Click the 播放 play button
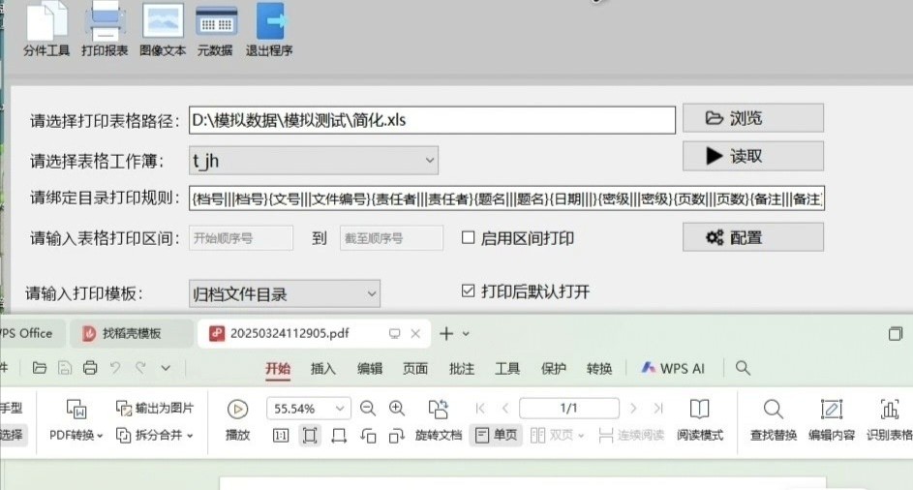Image resolution: width=913 pixels, height=490 pixels. click(237, 420)
